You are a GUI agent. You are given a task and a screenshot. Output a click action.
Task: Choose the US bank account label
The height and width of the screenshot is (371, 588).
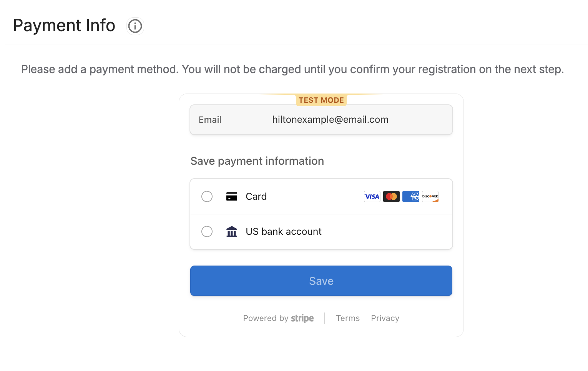(284, 232)
